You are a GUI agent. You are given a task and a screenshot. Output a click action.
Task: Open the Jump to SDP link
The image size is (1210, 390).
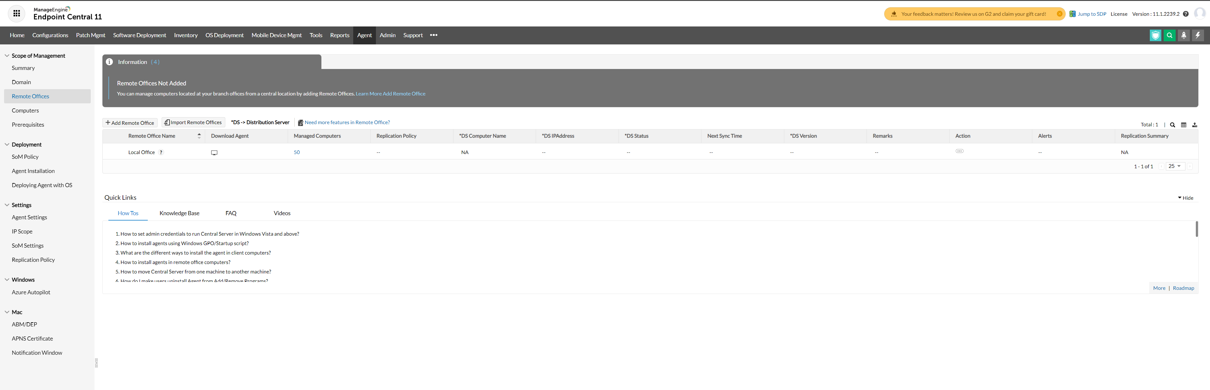pyautogui.click(x=1092, y=14)
